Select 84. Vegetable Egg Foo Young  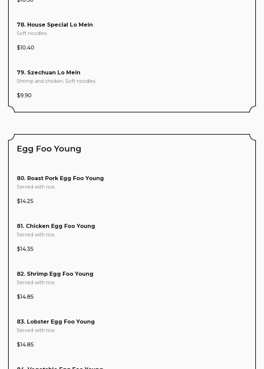pyautogui.click(x=60, y=367)
